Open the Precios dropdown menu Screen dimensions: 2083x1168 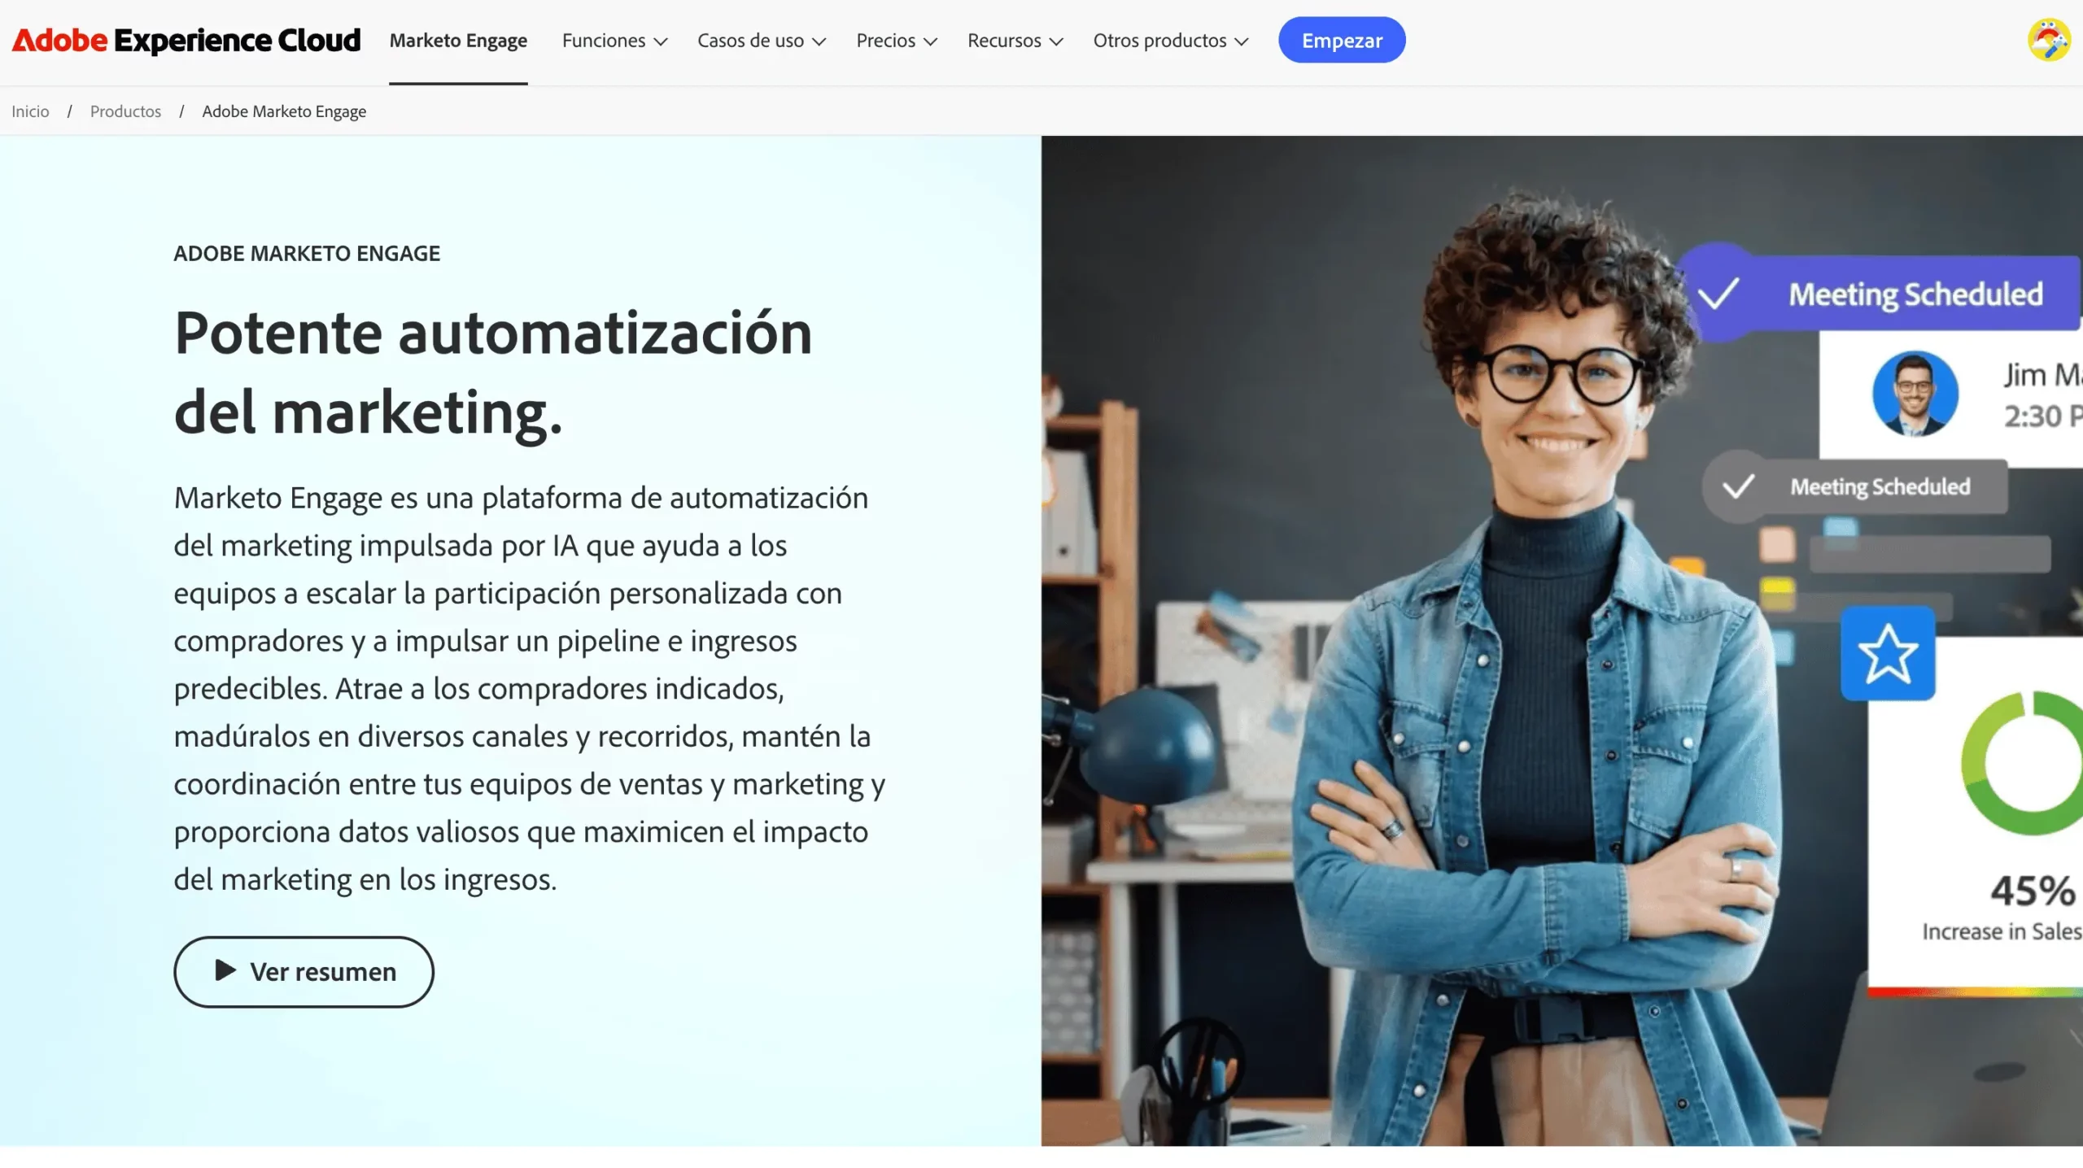click(897, 41)
